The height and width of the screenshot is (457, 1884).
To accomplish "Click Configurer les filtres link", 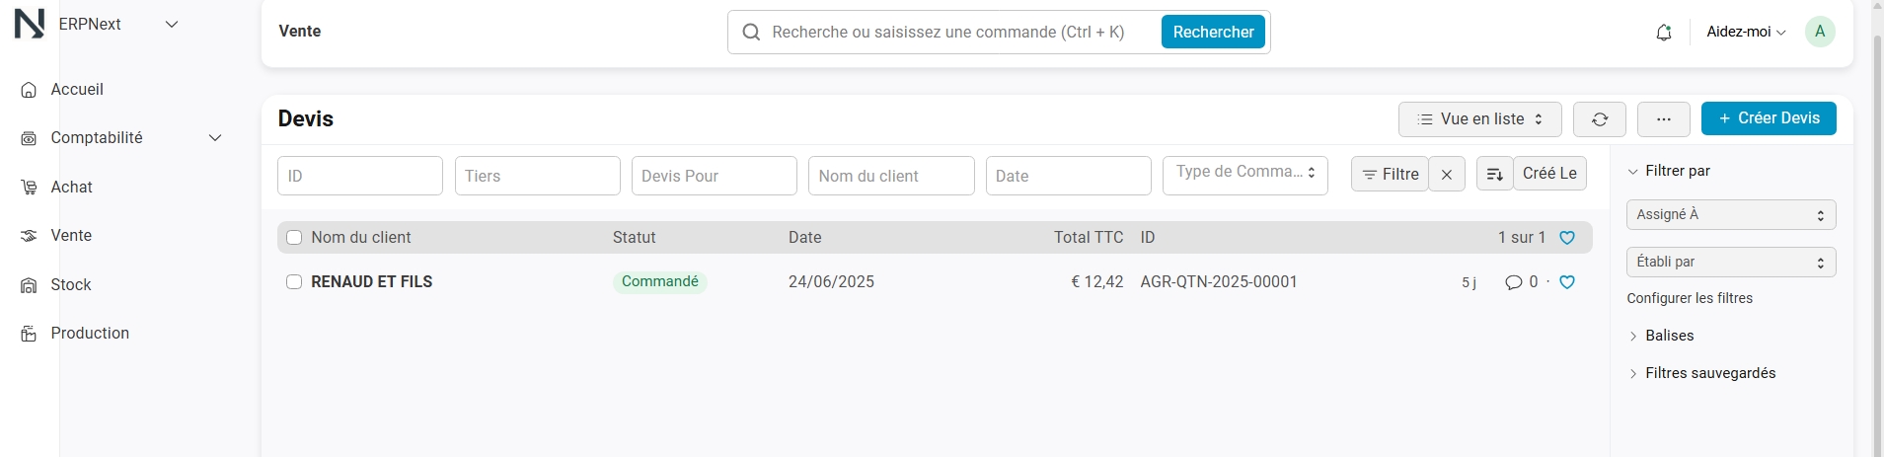I will [x=1690, y=298].
